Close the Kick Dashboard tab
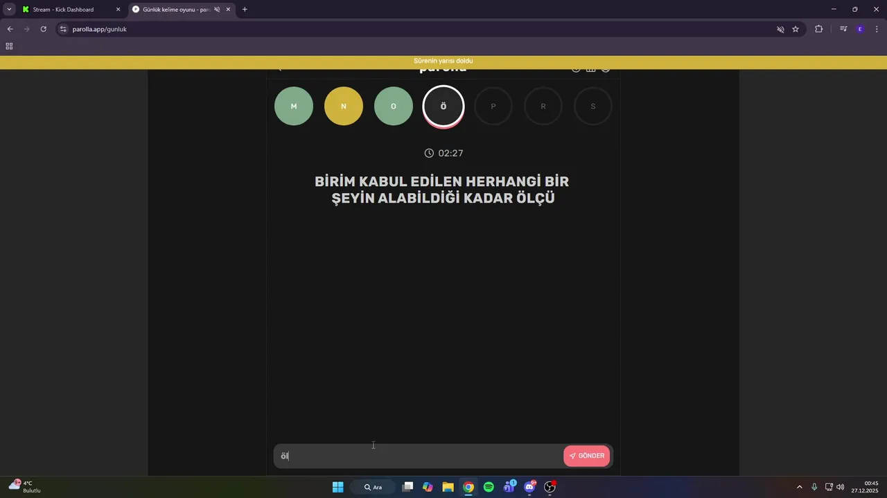This screenshot has height=498, width=887. click(x=118, y=10)
